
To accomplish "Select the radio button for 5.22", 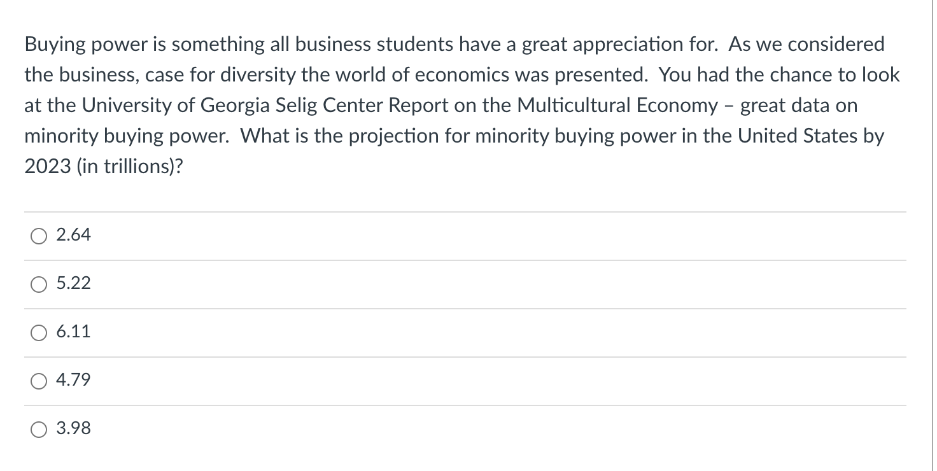I will (38, 284).
